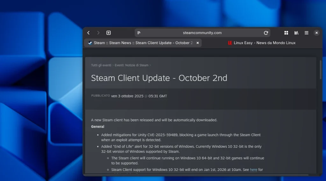Click the text 'A new Steam client has been released'
The width and height of the screenshot is (326, 181).
[125, 120]
